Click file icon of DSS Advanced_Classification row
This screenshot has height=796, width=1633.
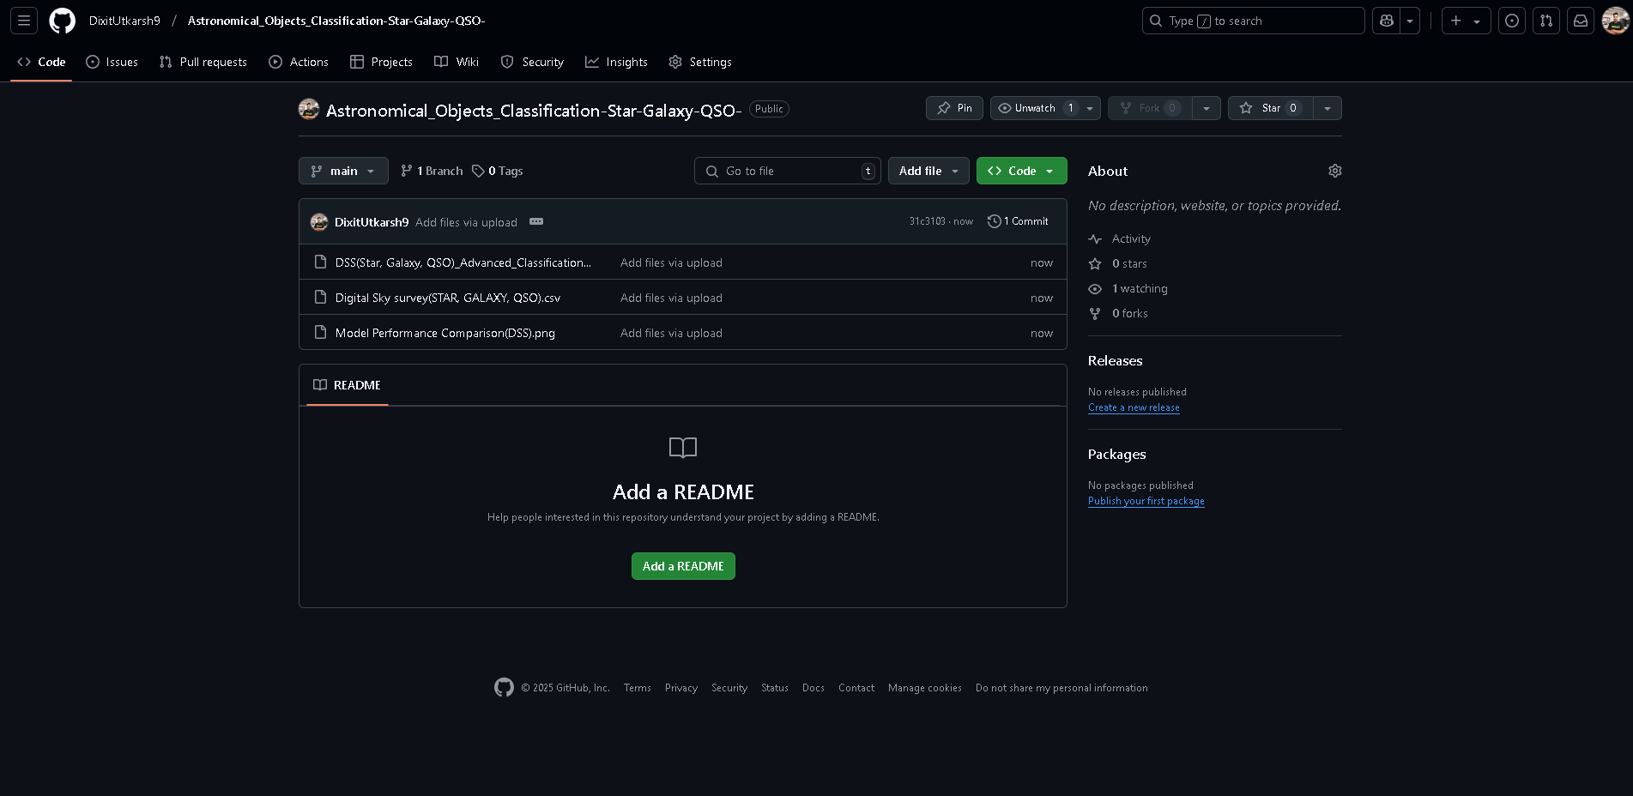[320, 262]
